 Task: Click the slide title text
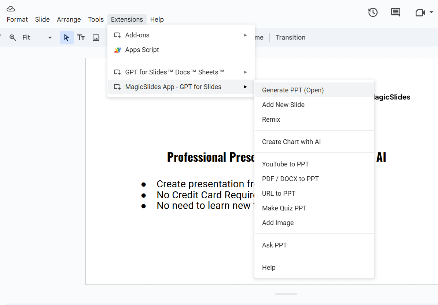tap(210, 157)
